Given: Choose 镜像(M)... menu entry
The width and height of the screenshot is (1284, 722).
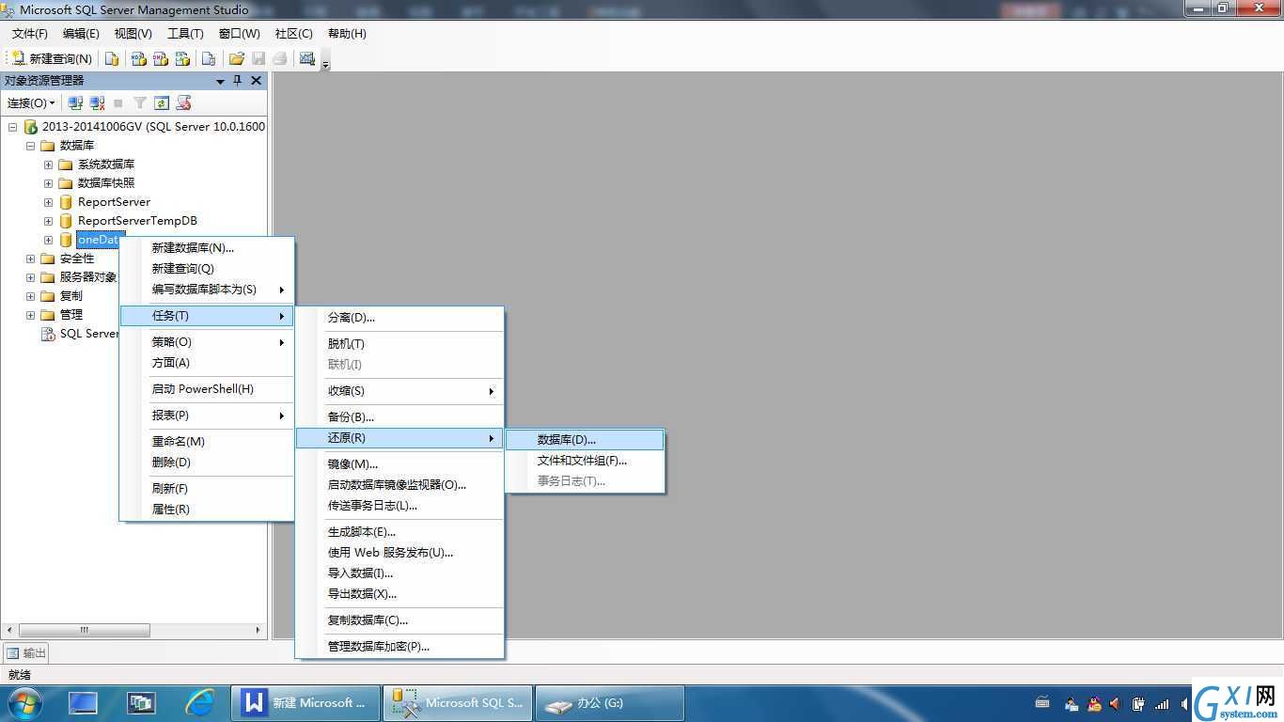Looking at the screenshot, I should coord(400,464).
